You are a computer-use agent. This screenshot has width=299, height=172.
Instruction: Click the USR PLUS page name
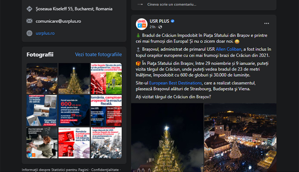pyautogui.click(x=159, y=21)
